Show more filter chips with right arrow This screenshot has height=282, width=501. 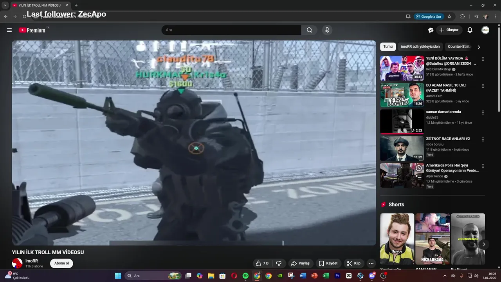479,47
